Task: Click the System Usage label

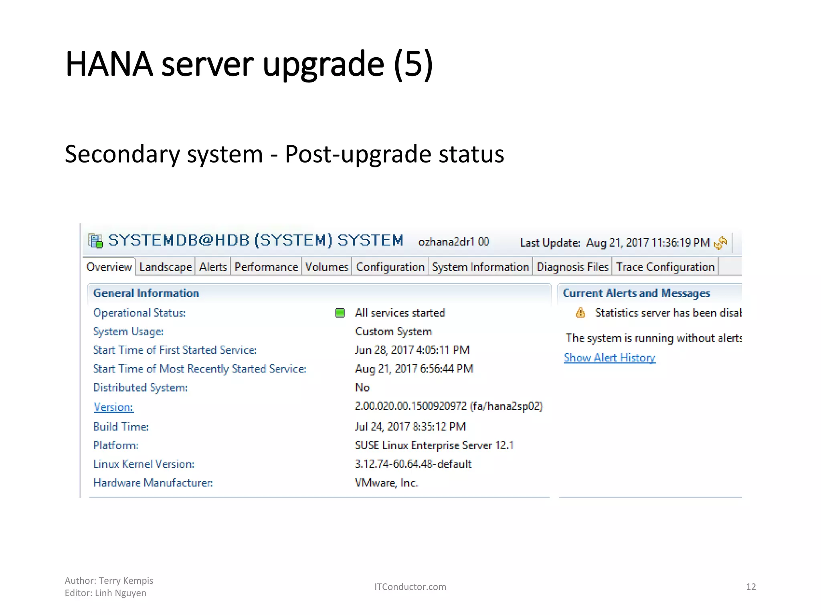Action: point(128,332)
